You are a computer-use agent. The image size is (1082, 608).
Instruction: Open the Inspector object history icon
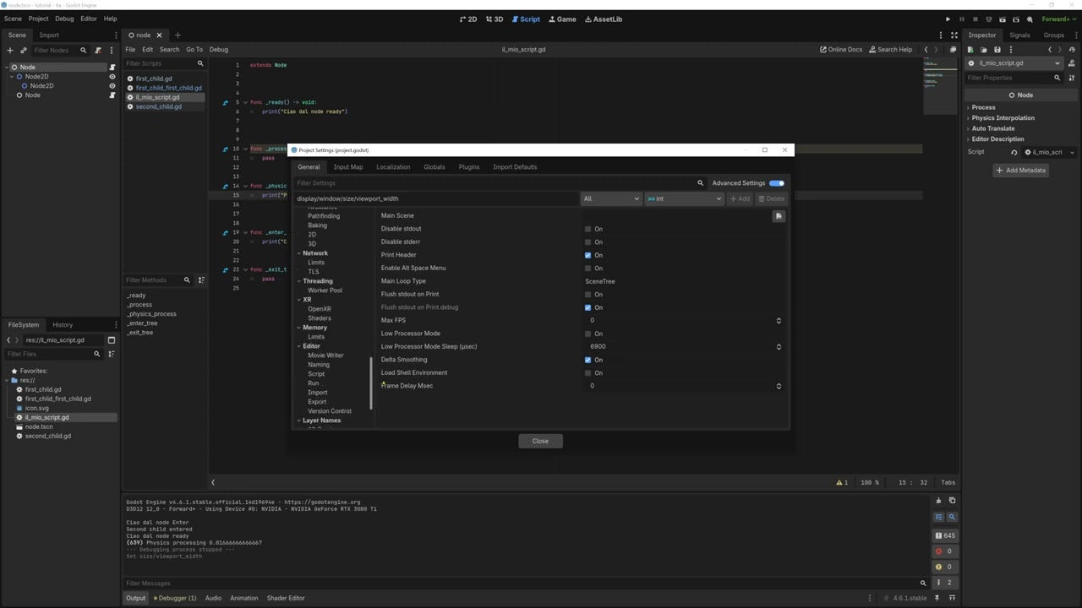(1071, 50)
